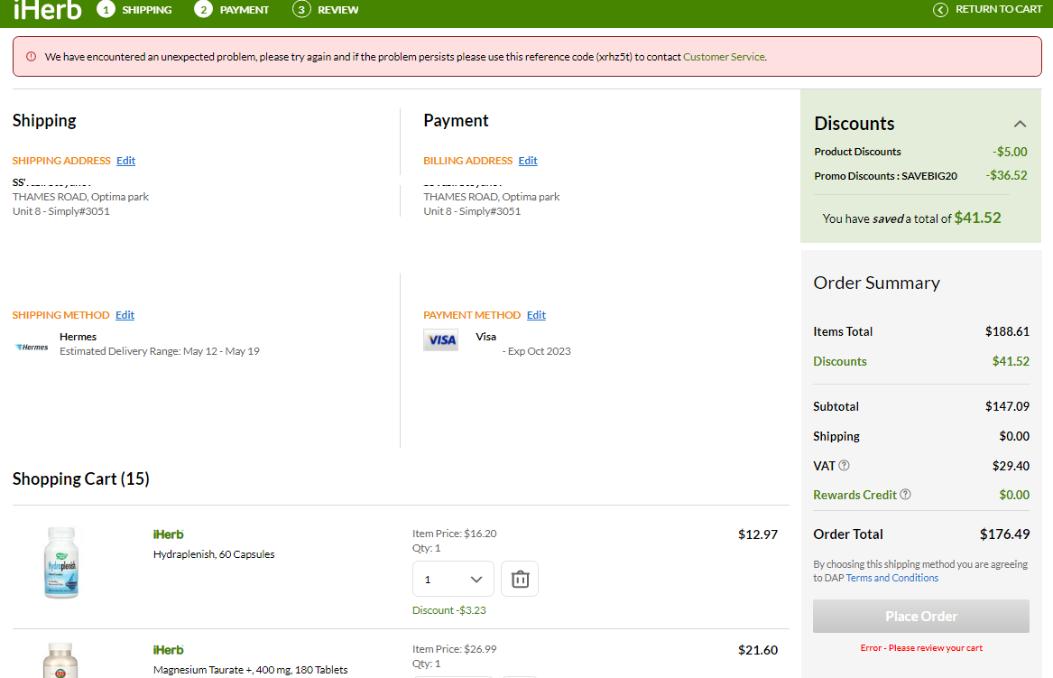The image size is (1053, 678).
Task: Click the VAT help question icon
Action: [845, 466]
